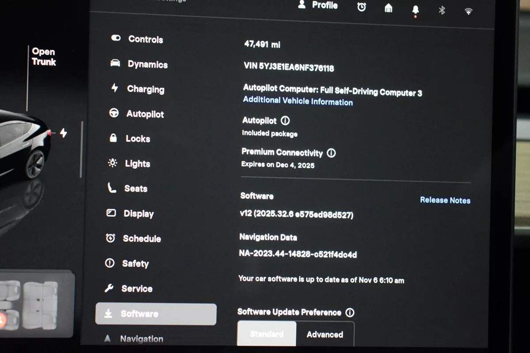Go to Charging settings
This screenshot has height=353, width=530.
pyautogui.click(x=145, y=89)
